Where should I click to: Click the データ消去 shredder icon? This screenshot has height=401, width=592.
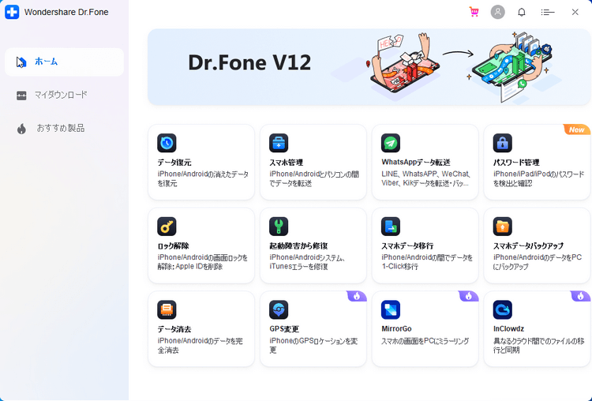(x=167, y=309)
